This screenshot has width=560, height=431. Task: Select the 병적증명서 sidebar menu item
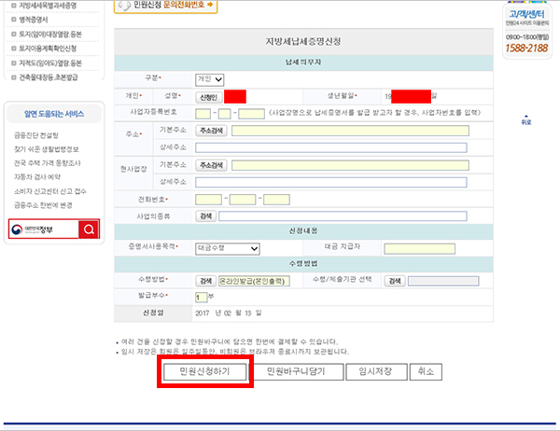tap(34, 20)
